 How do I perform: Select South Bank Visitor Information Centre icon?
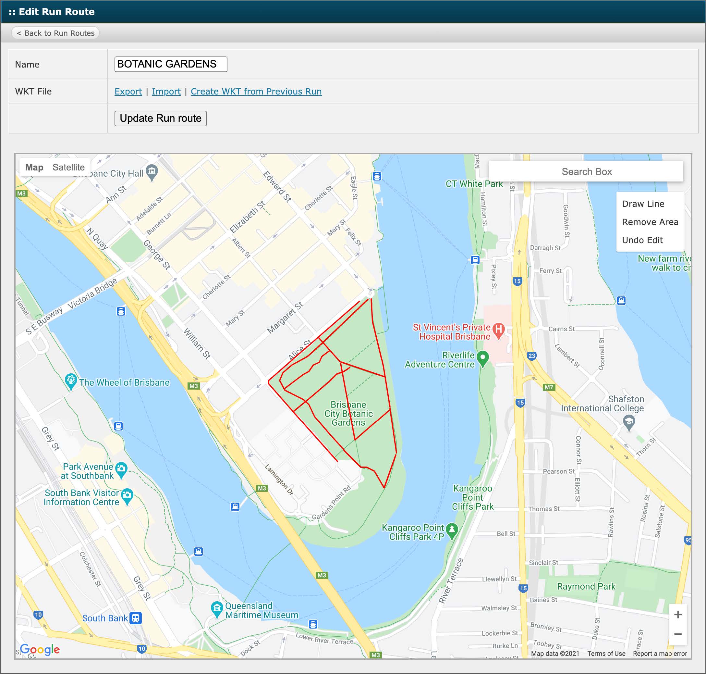pos(127,496)
